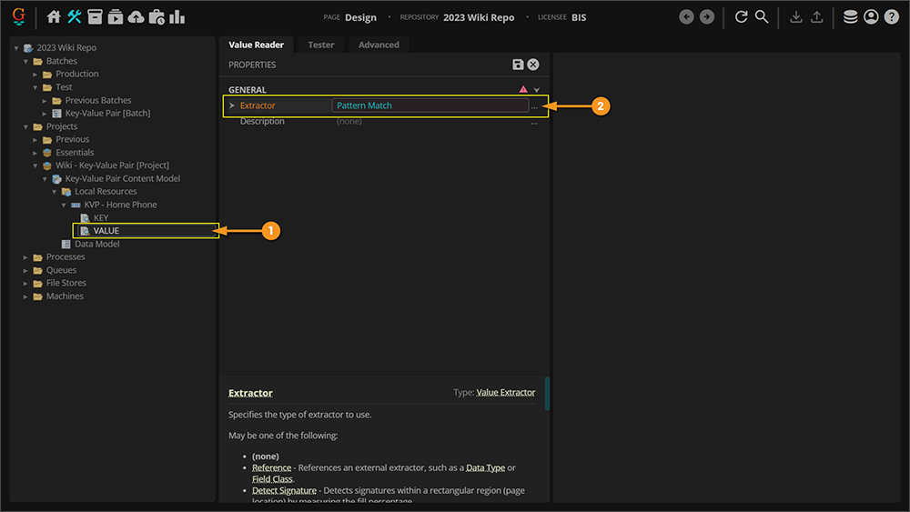Select the Data Model node
910x512 pixels.
(97, 244)
